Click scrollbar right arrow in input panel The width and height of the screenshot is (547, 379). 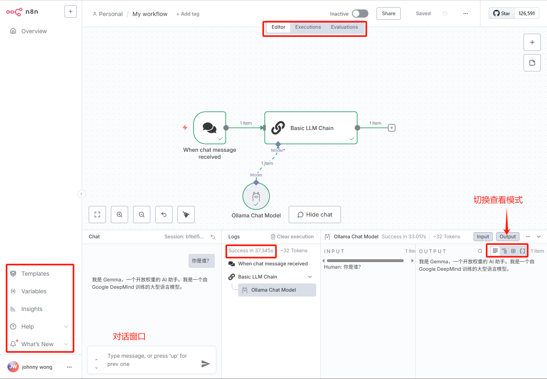click(x=412, y=261)
